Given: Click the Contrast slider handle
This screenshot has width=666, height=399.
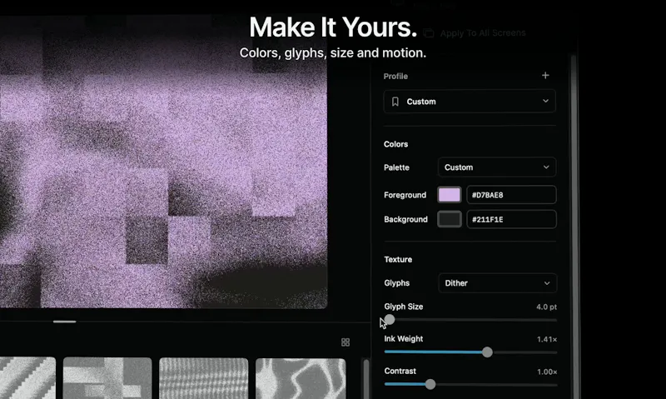Looking at the screenshot, I should click(430, 384).
